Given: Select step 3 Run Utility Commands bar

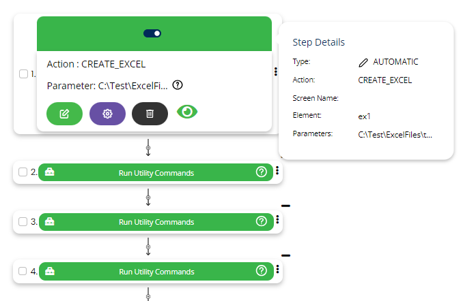Looking at the screenshot, I should point(156,221).
